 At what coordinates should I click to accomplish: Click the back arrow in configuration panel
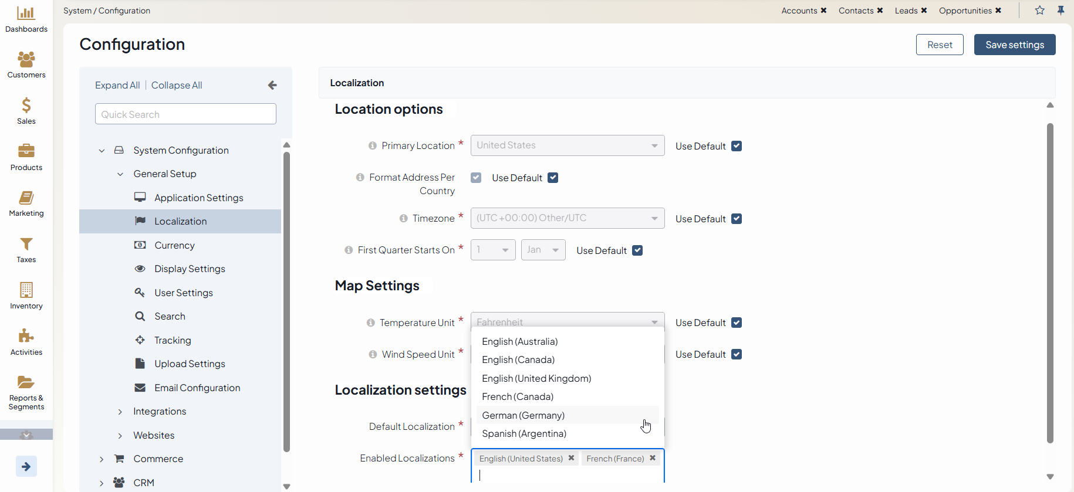coord(272,85)
